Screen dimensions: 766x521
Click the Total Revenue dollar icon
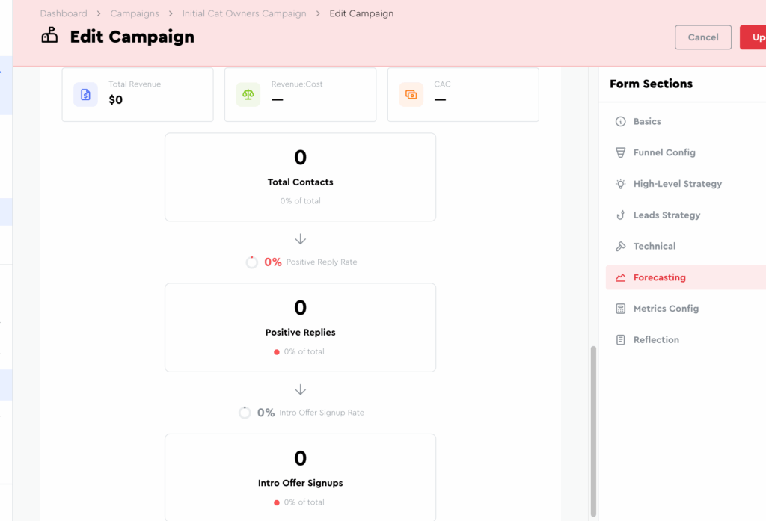pos(85,95)
